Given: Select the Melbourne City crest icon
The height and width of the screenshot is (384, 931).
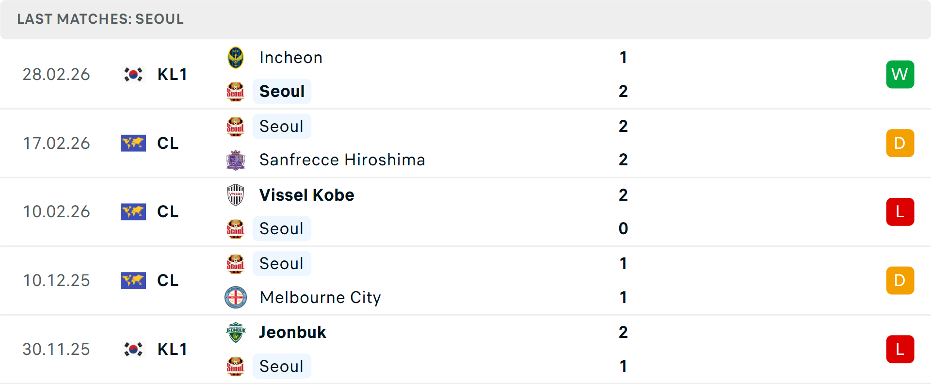Looking at the screenshot, I should [236, 297].
